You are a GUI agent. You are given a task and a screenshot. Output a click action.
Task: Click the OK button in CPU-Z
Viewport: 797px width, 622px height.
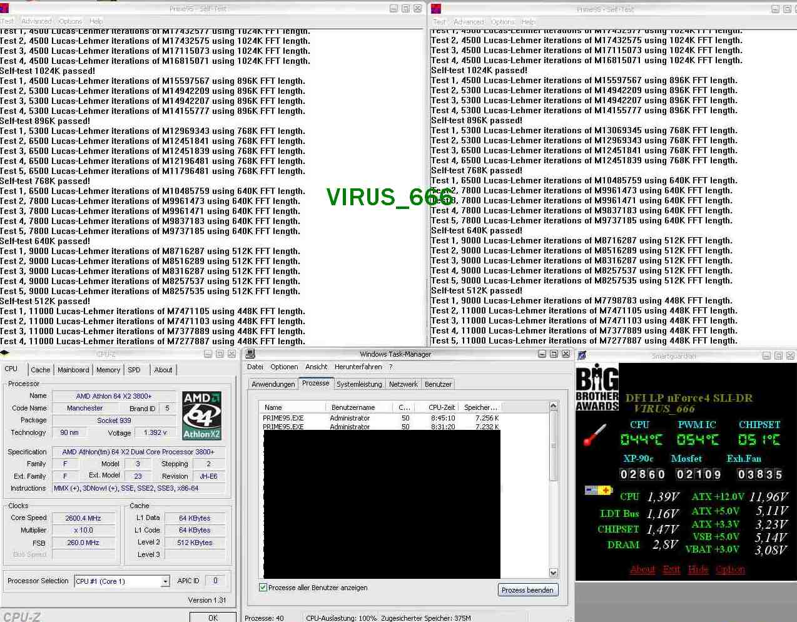pos(213,618)
